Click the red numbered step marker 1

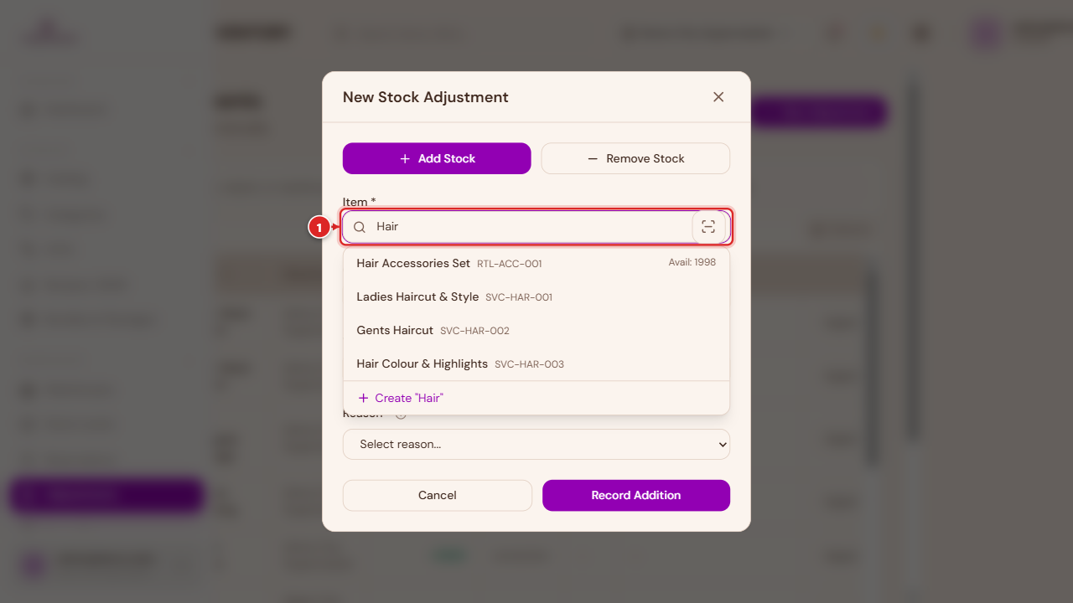(x=319, y=227)
